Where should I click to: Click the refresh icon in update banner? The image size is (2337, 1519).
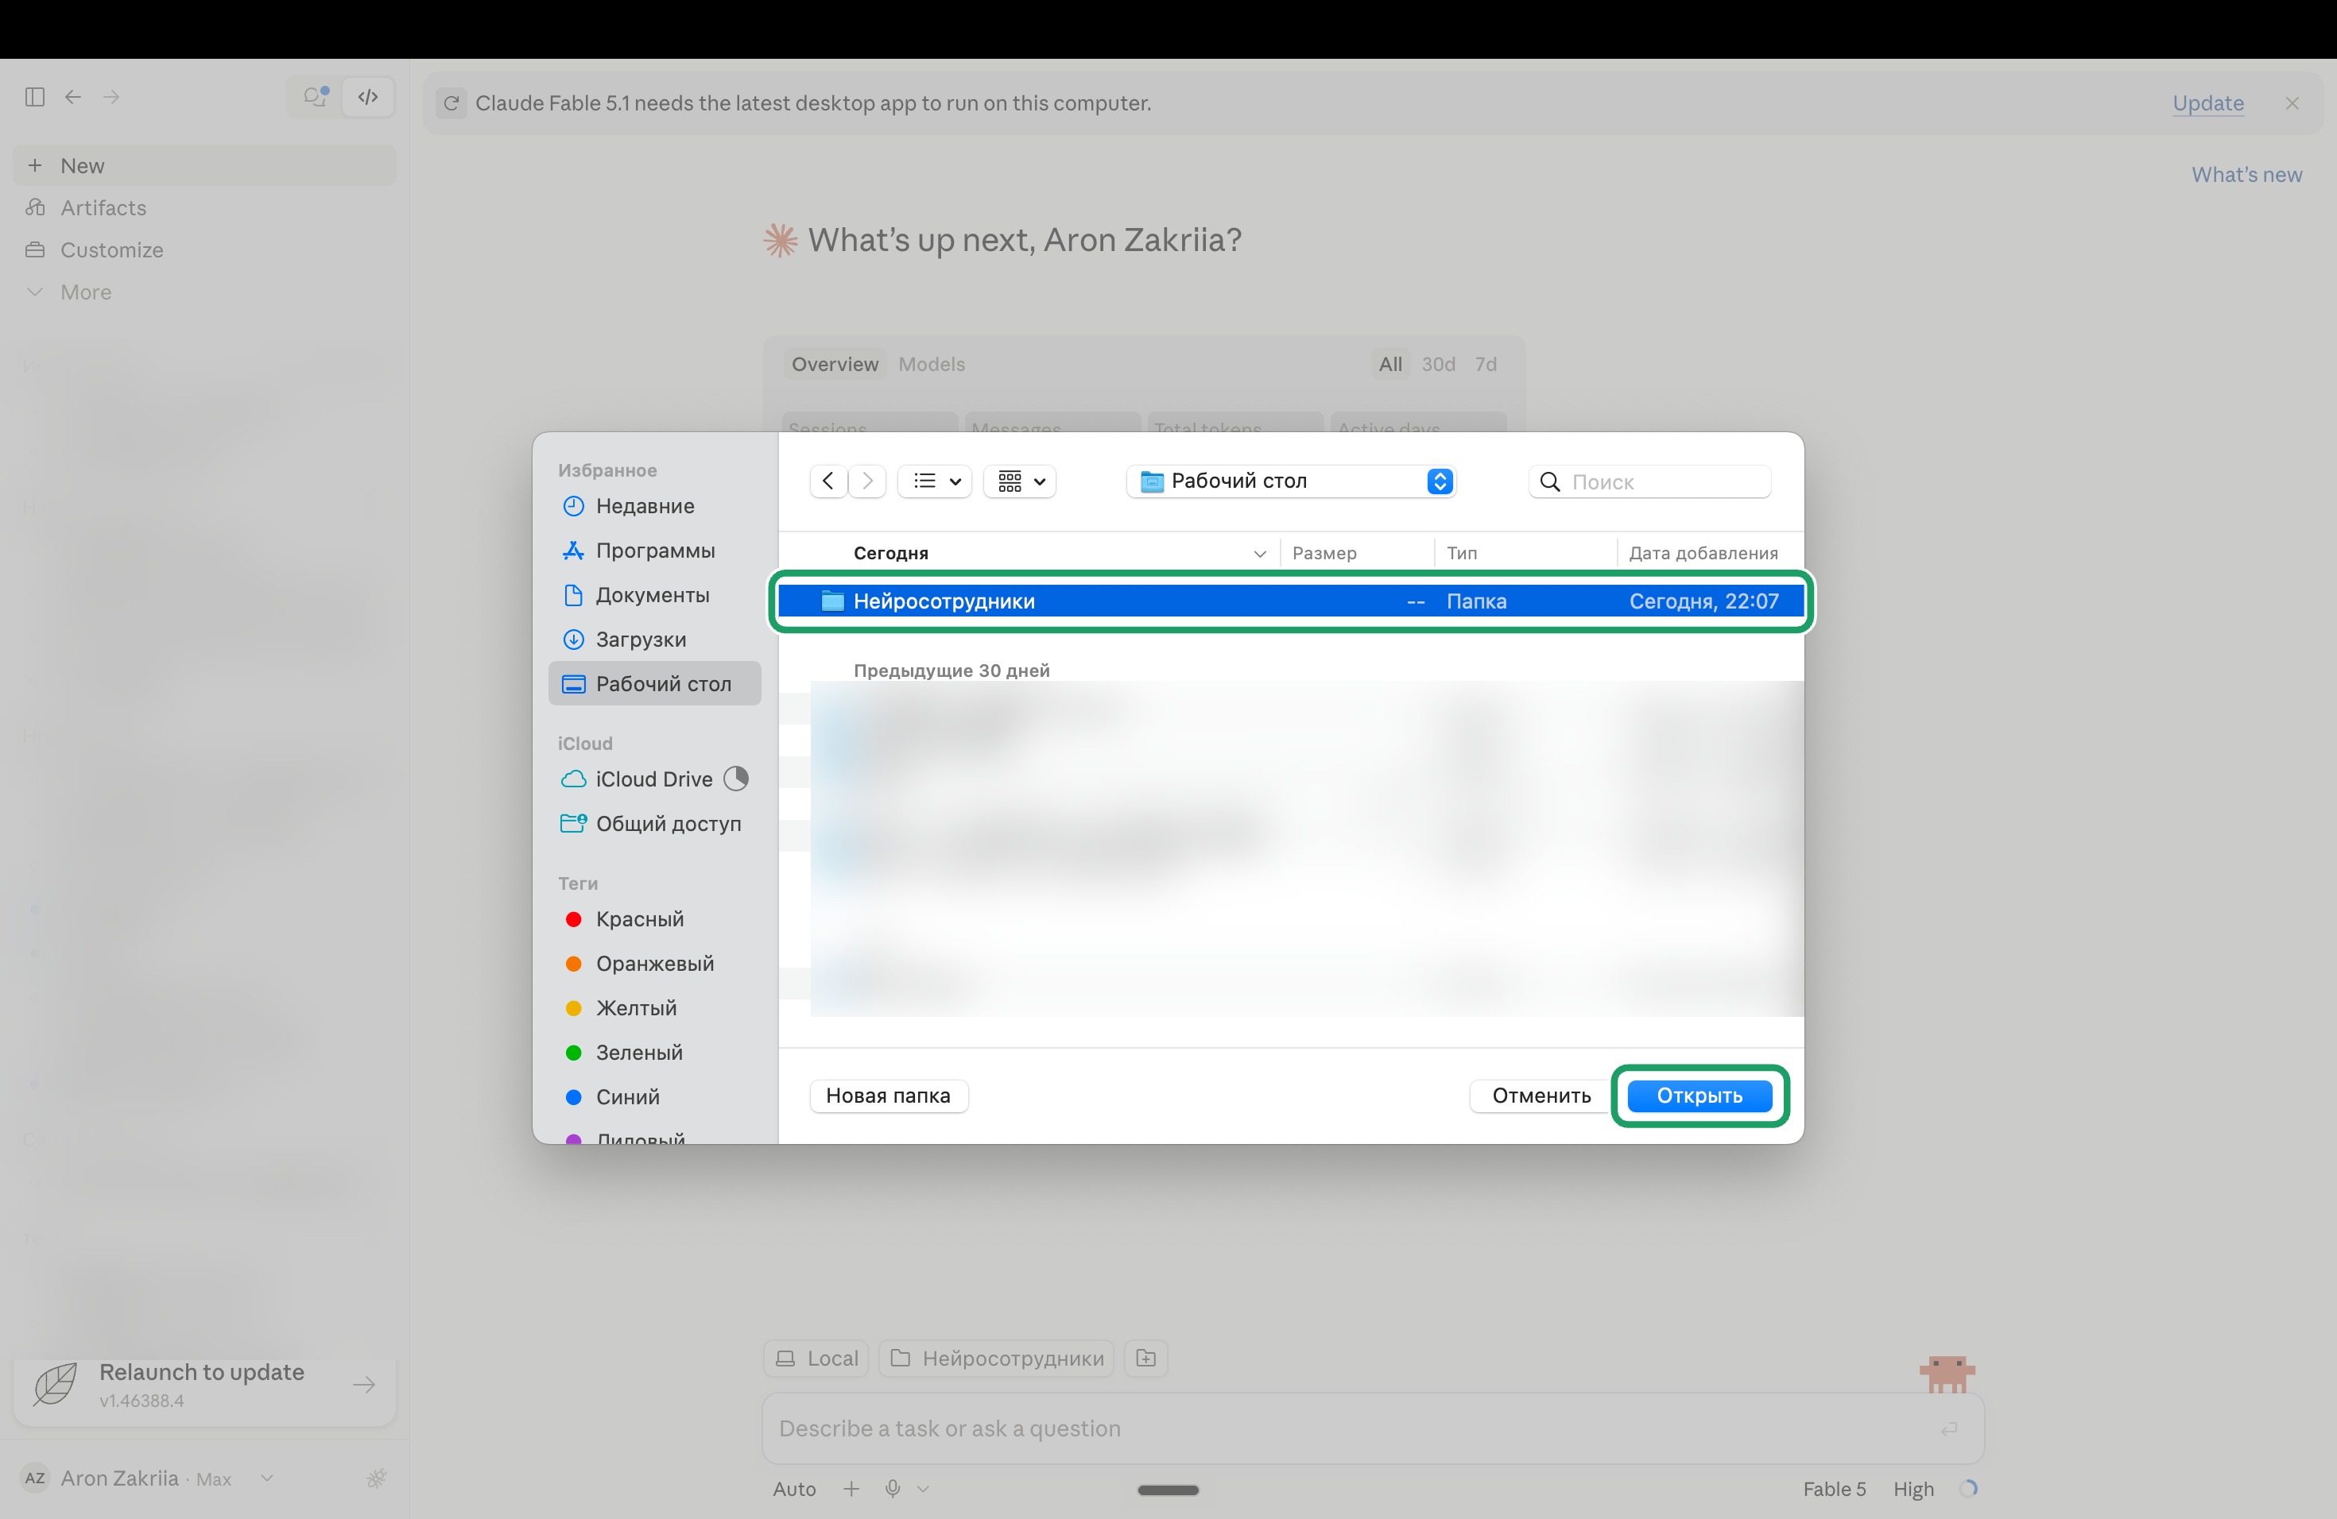point(452,103)
